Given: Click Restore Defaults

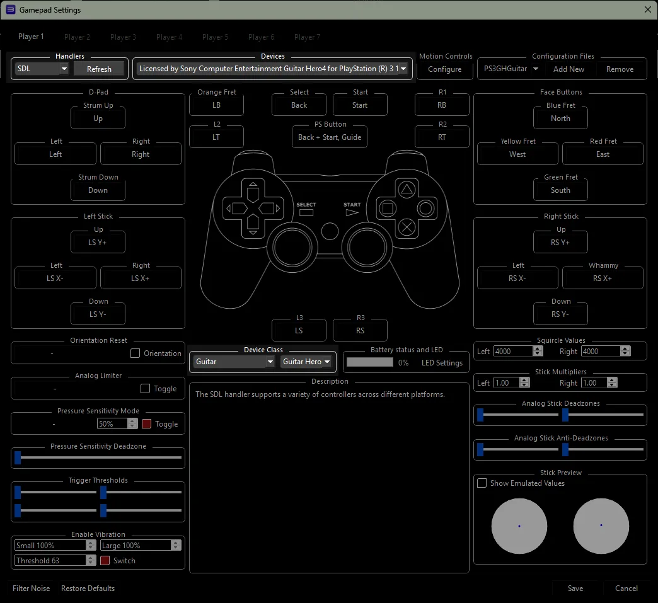Looking at the screenshot, I should [88, 589].
